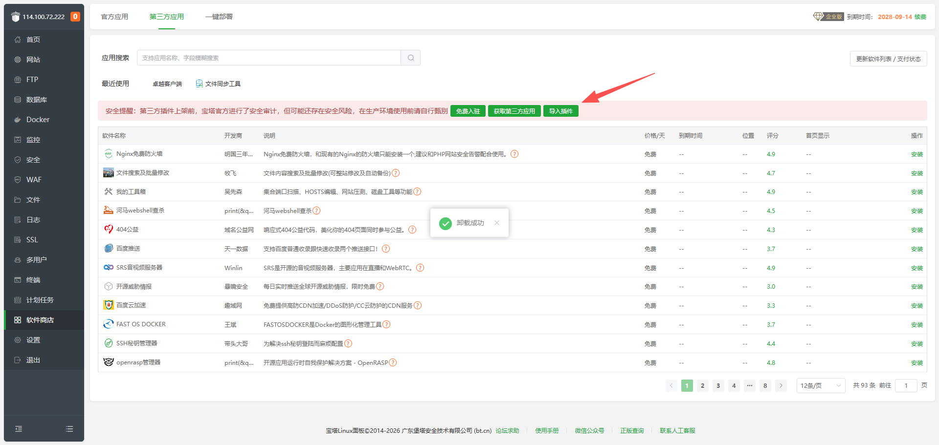Click the menu list icon at sidebar bottom-right
The height and width of the screenshot is (445, 939).
click(x=69, y=429)
